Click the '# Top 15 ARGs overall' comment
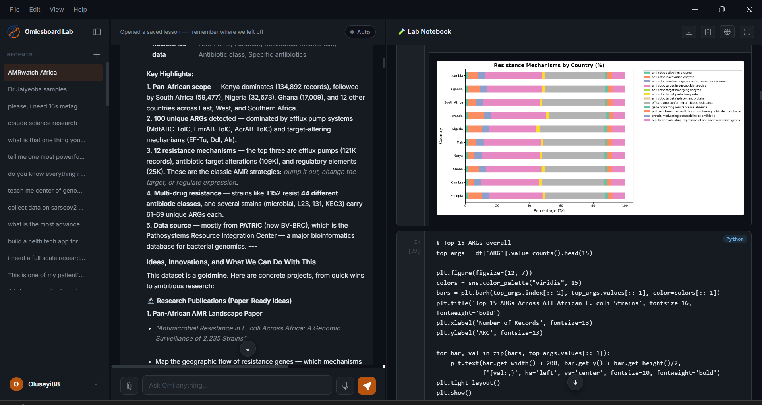Viewport: 762px width, 405px height. click(474, 243)
